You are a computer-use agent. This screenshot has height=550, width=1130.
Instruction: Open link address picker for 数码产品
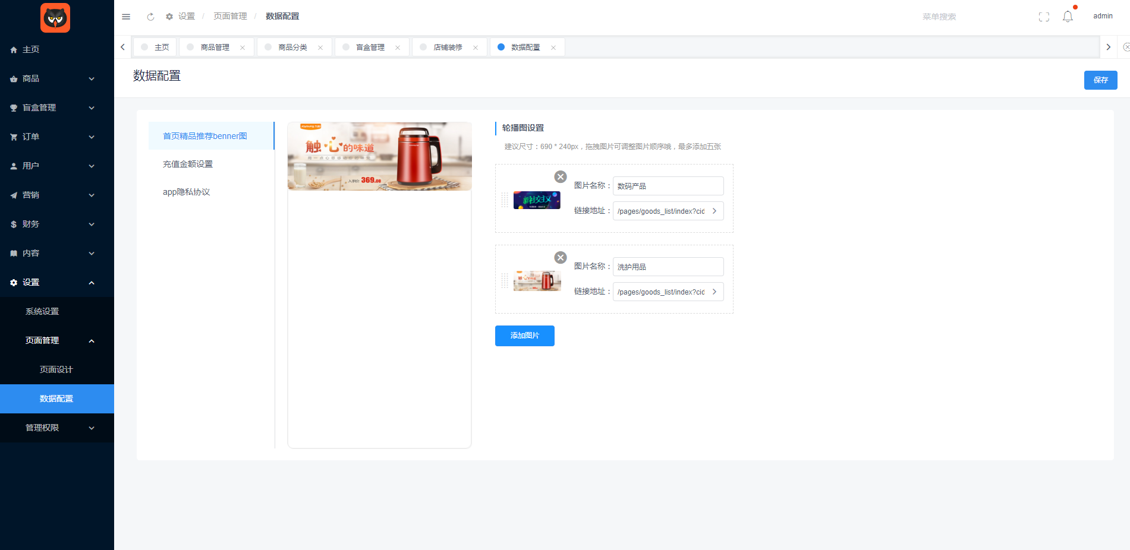(714, 211)
